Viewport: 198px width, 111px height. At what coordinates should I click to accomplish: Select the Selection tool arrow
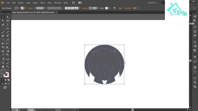[x=3, y=17]
